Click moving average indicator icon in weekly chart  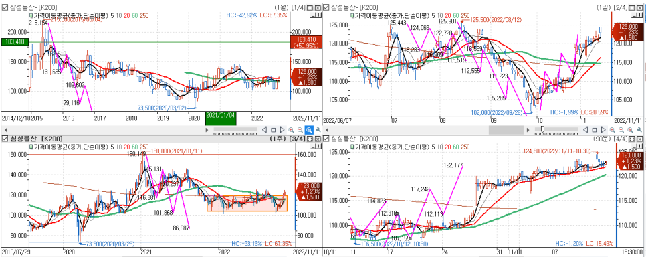31,147
